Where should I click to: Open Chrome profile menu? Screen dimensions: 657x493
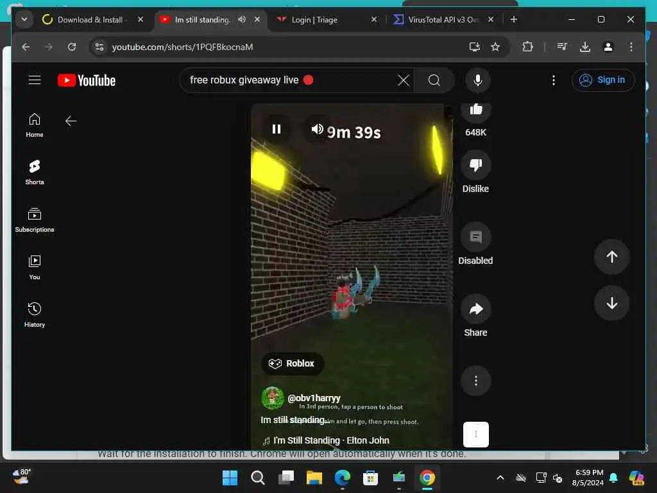[x=608, y=47]
